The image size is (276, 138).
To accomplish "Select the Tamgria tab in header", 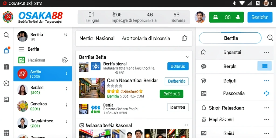I will (x=92, y=17).
